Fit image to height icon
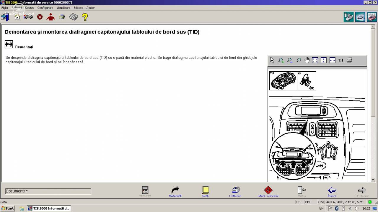The image size is (378, 212). click(324, 60)
